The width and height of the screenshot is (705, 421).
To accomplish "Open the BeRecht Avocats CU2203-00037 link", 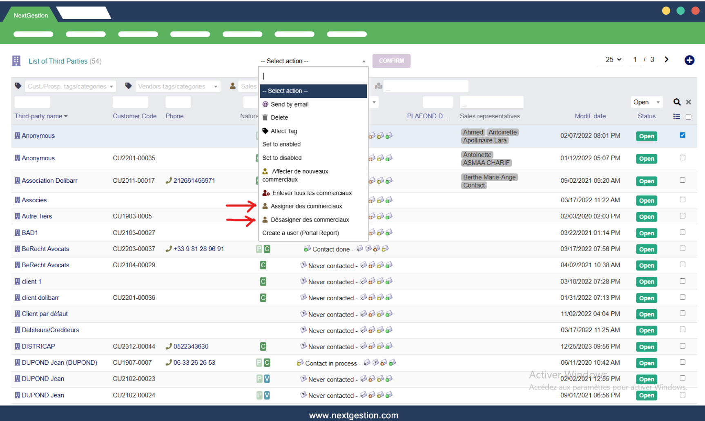I will coord(45,249).
